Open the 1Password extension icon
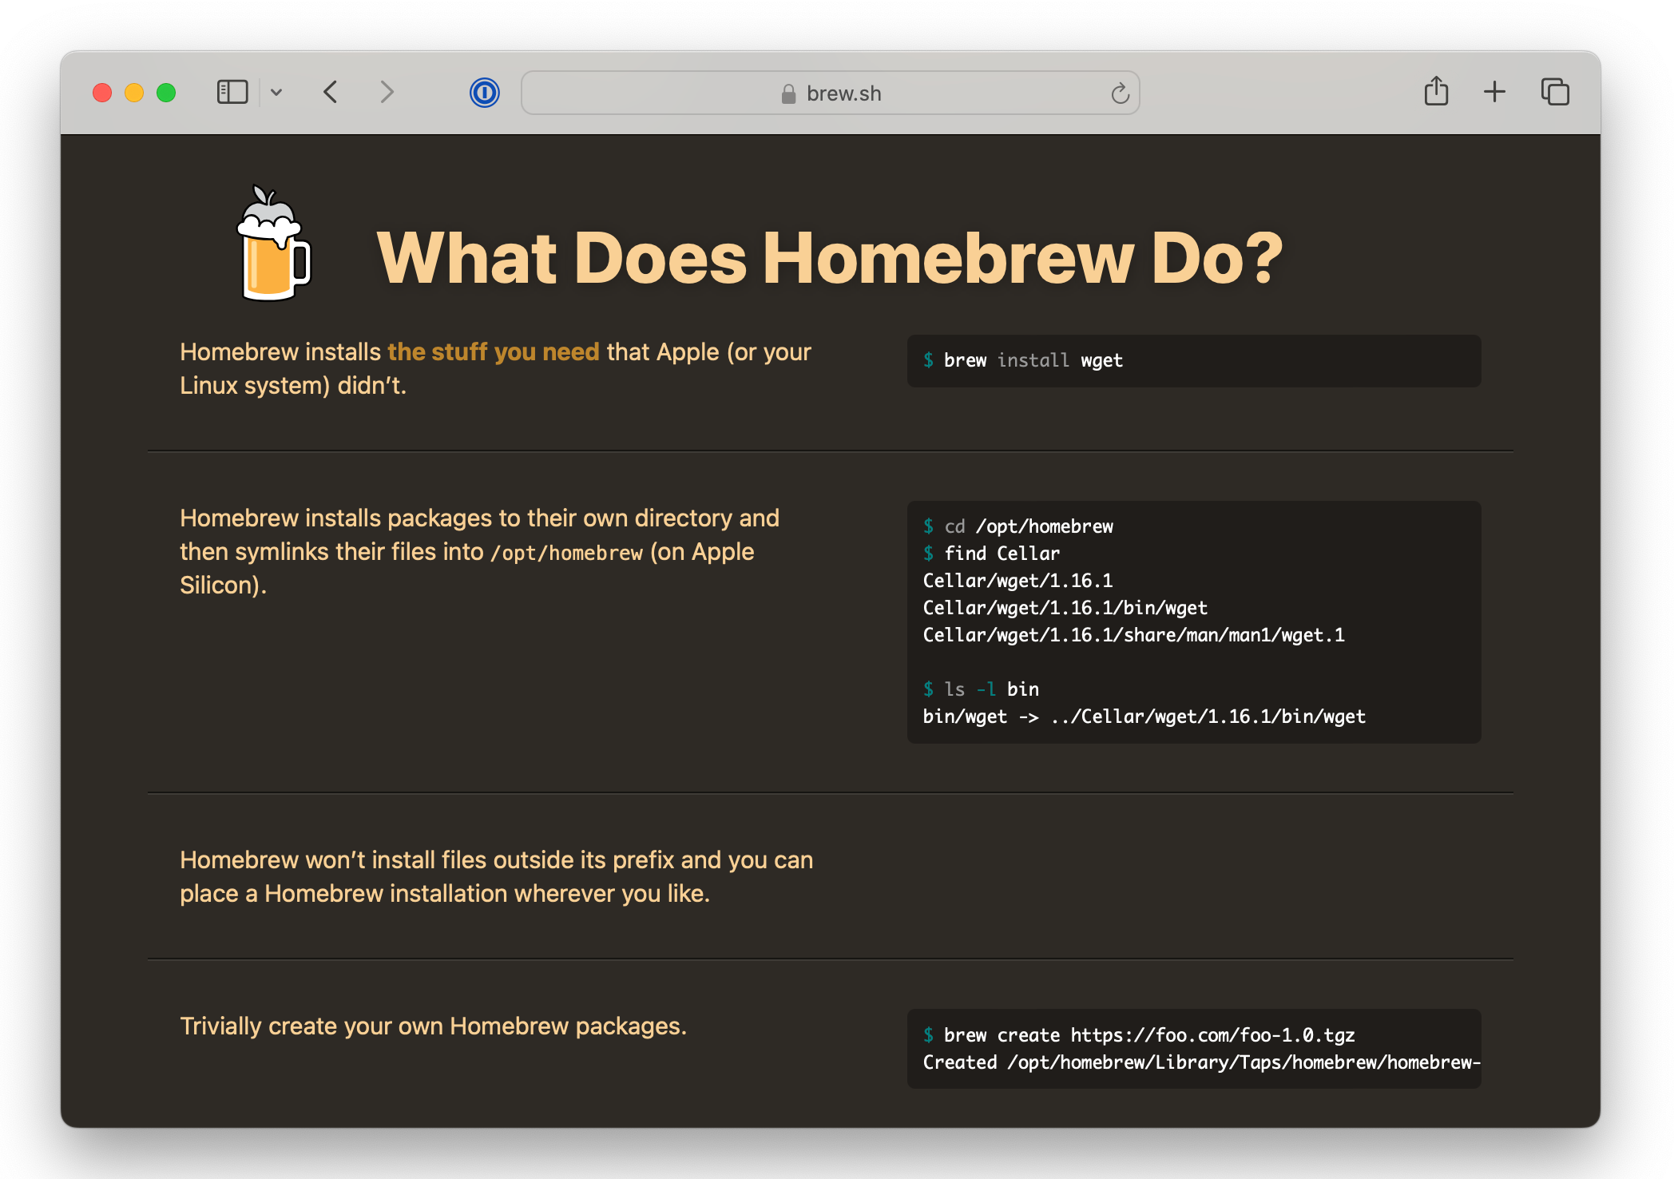The height and width of the screenshot is (1179, 1674). [484, 93]
